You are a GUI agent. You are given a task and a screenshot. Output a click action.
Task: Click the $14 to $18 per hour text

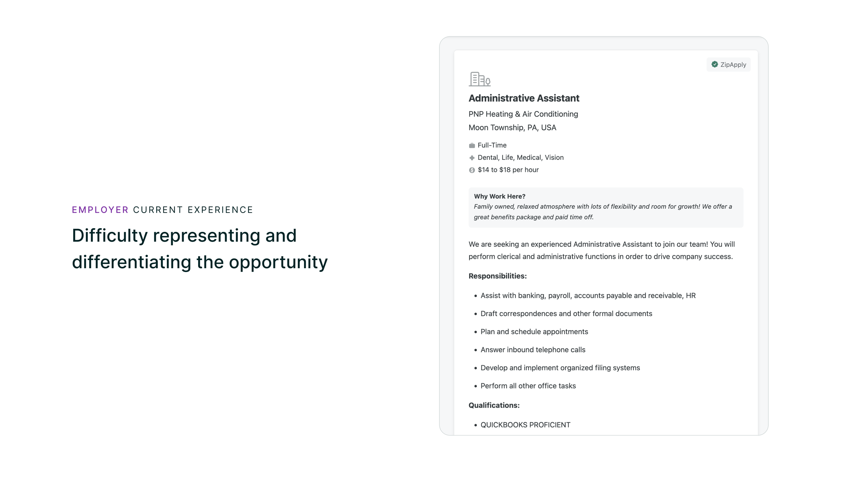pos(508,170)
